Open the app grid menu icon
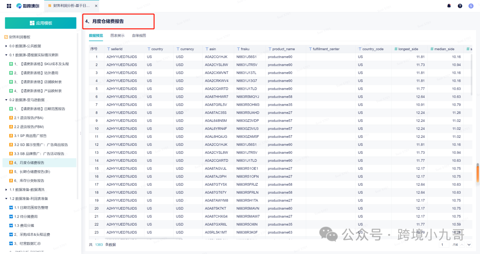The image size is (480, 254). tap(9, 6)
